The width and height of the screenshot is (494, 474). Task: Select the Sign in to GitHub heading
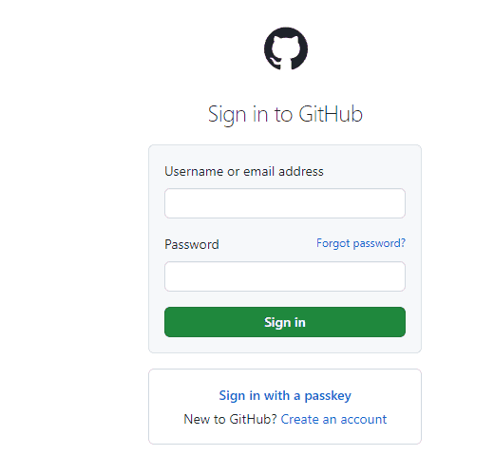285,114
